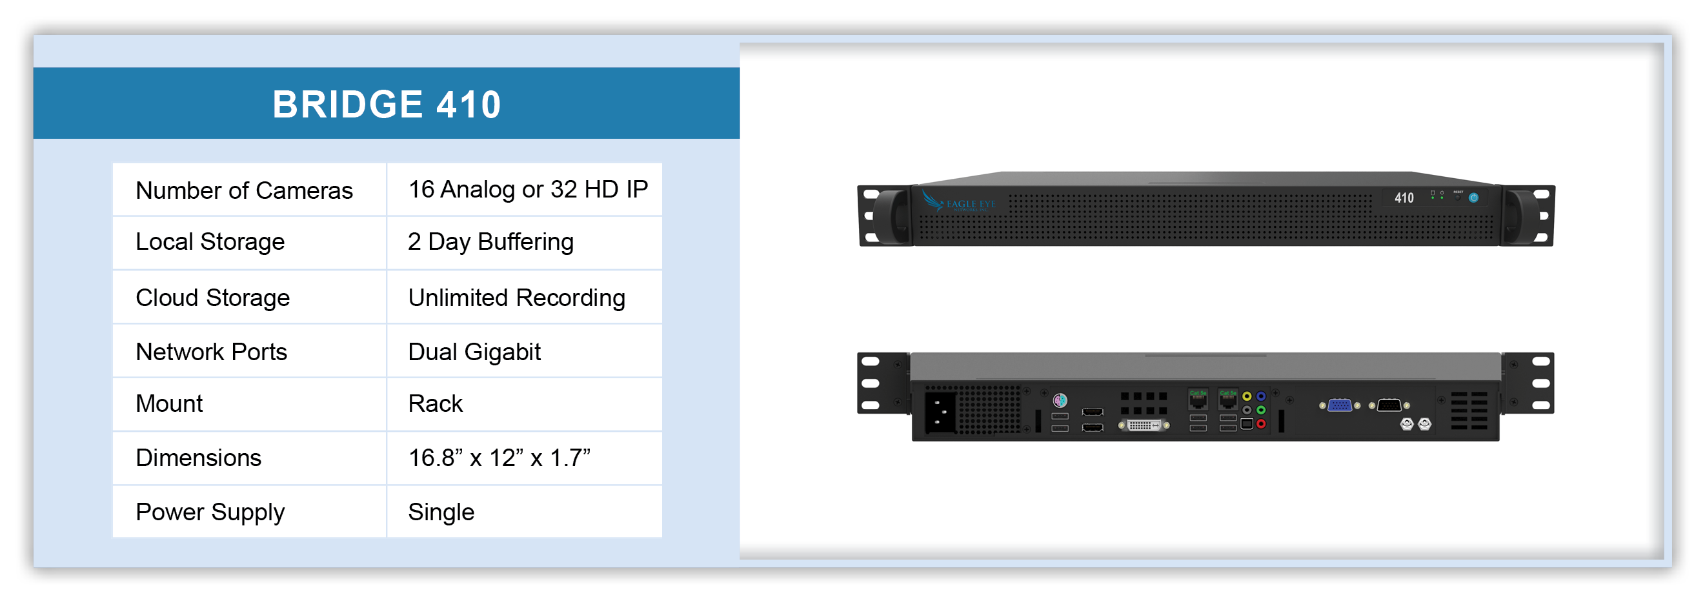Click the front view image of the device

pyautogui.click(x=1205, y=209)
